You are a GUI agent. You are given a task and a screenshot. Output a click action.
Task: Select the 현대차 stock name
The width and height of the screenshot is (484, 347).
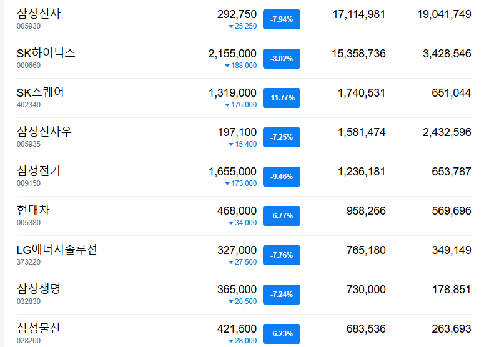coord(33,210)
